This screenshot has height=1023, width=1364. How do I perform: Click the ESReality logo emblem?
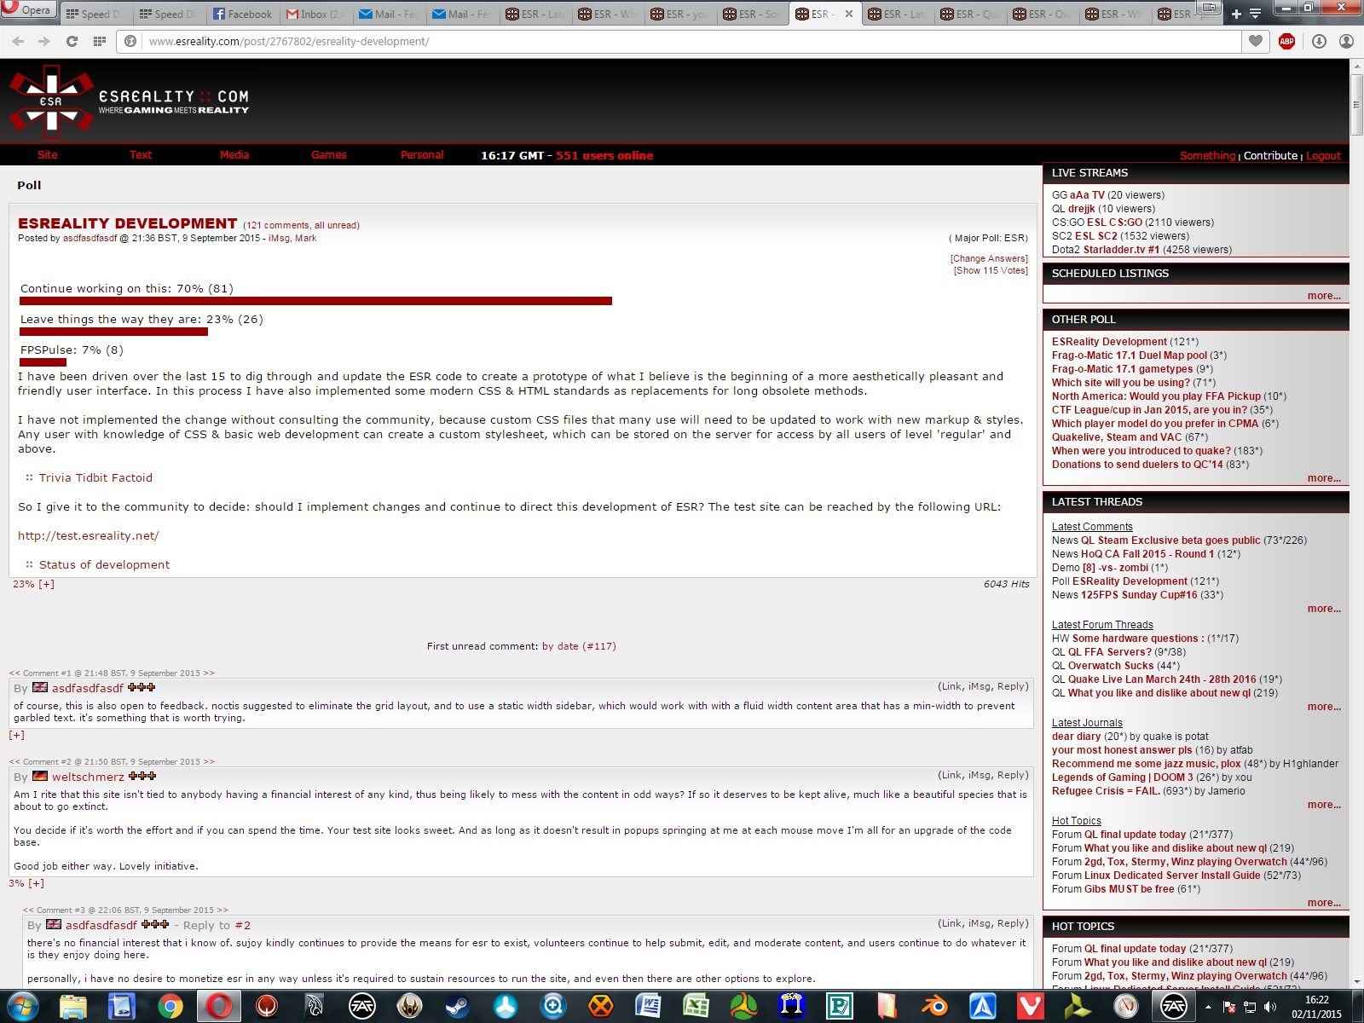click(51, 101)
